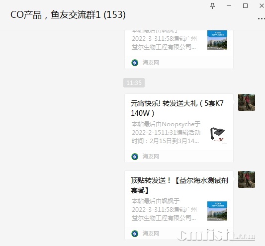Close the chat window
Screen dimensions: 265x246
pyautogui.click(x=262, y=6)
